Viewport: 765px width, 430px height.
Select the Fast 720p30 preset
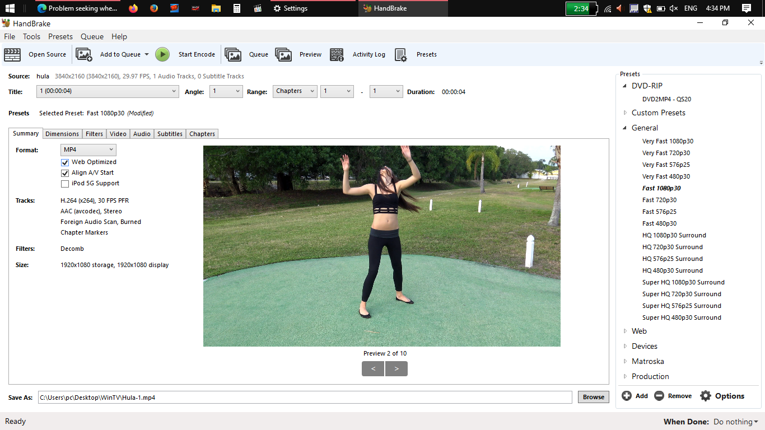point(659,200)
